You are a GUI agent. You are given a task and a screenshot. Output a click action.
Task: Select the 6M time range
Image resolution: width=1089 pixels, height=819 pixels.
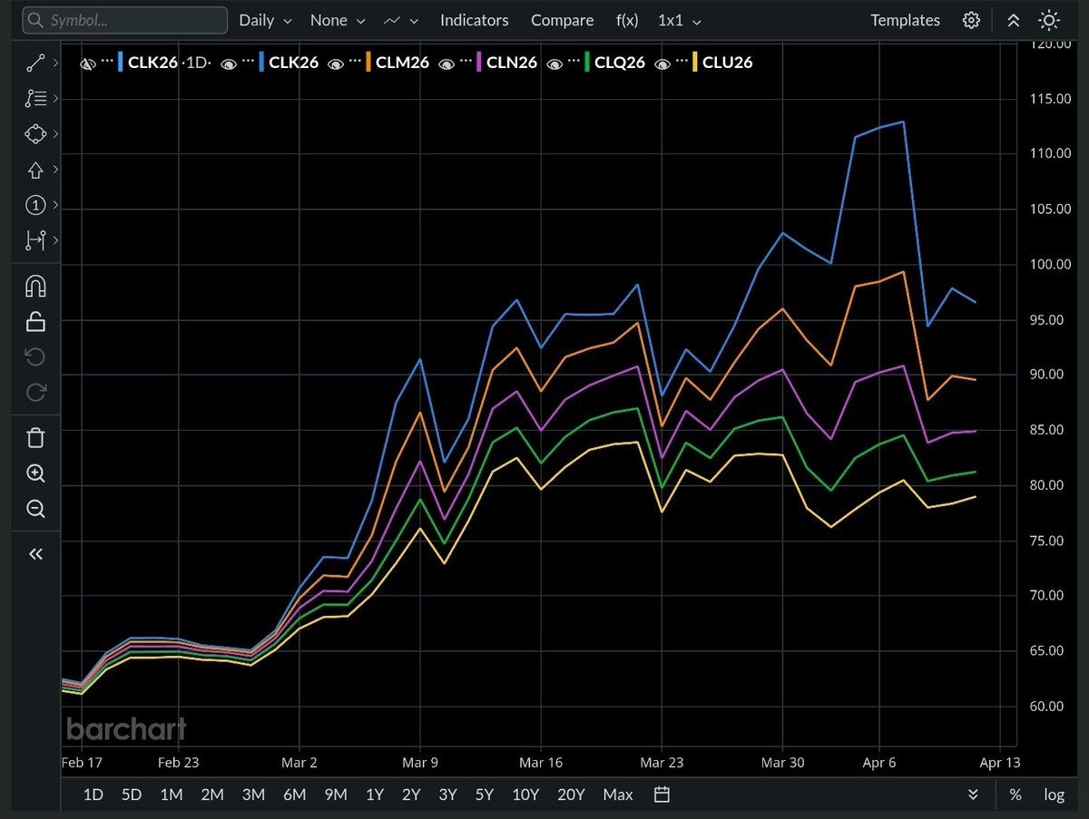(294, 795)
